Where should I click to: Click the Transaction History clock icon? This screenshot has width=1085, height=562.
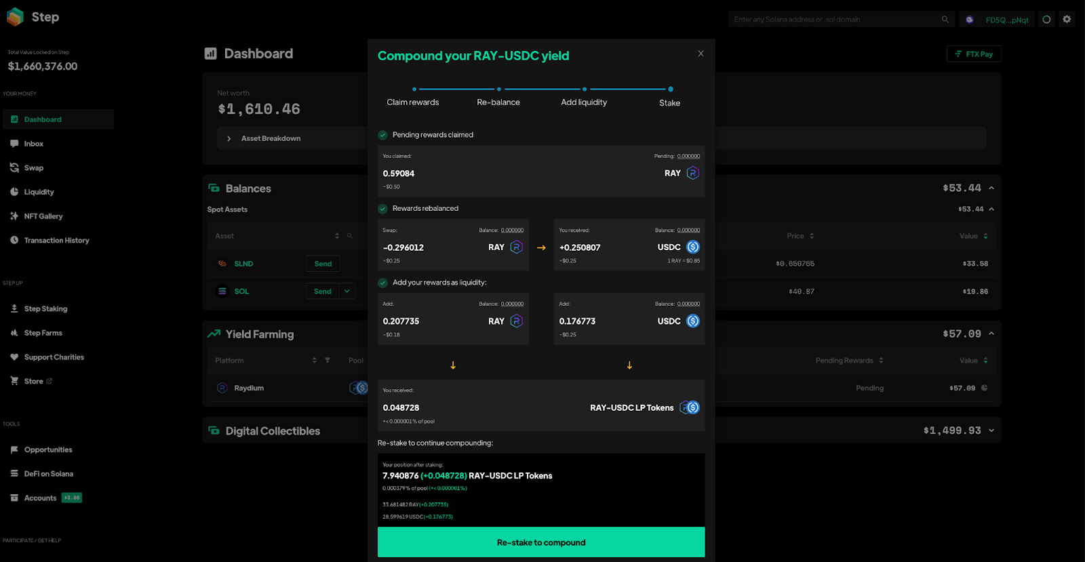pos(14,240)
